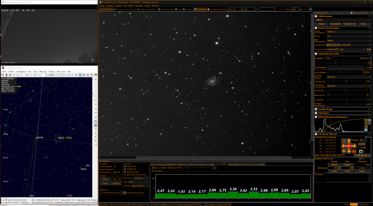Enable Auto Save on Clear/Close

(124, 175)
